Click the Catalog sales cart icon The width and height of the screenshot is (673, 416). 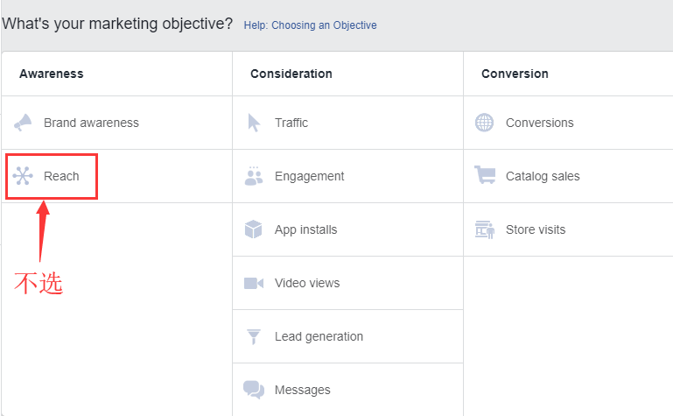point(485,175)
